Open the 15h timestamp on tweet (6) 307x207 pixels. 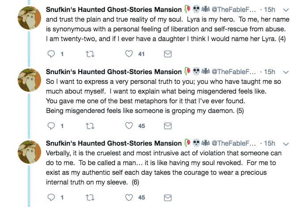[x=269, y=143]
